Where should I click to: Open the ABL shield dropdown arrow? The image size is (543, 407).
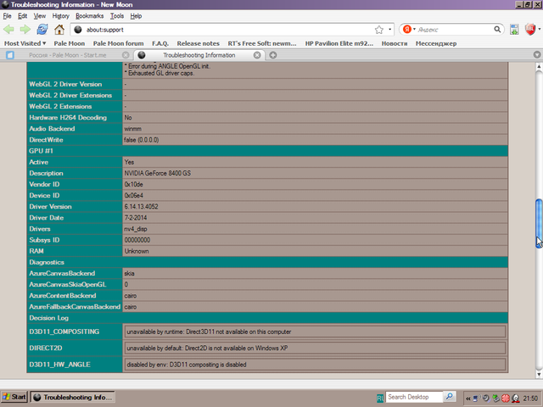pyautogui.click(x=539, y=30)
